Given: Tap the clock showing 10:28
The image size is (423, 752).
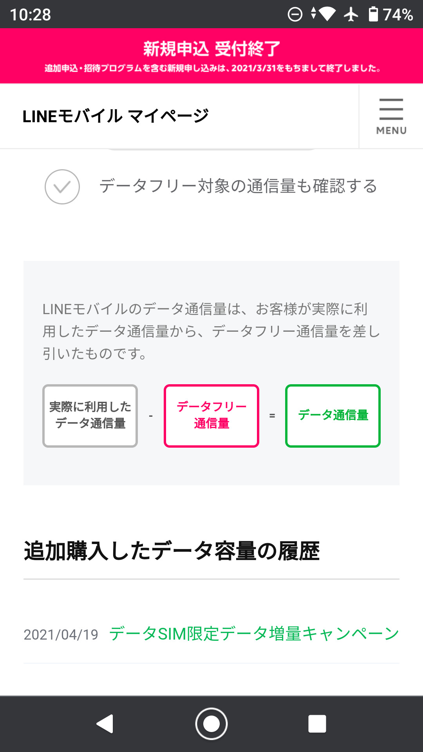Looking at the screenshot, I should tap(31, 15).
